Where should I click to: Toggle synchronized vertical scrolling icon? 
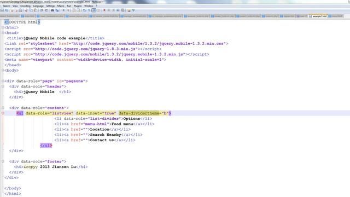tap(73, 10)
